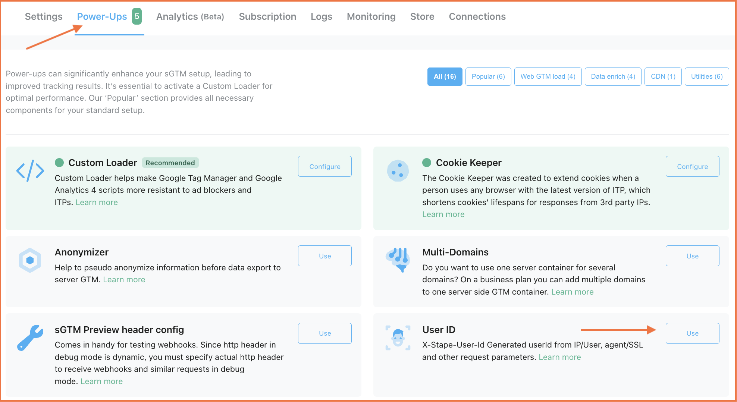Click the Use button for User ID
This screenshot has width=737, height=402.
(x=692, y=333)
